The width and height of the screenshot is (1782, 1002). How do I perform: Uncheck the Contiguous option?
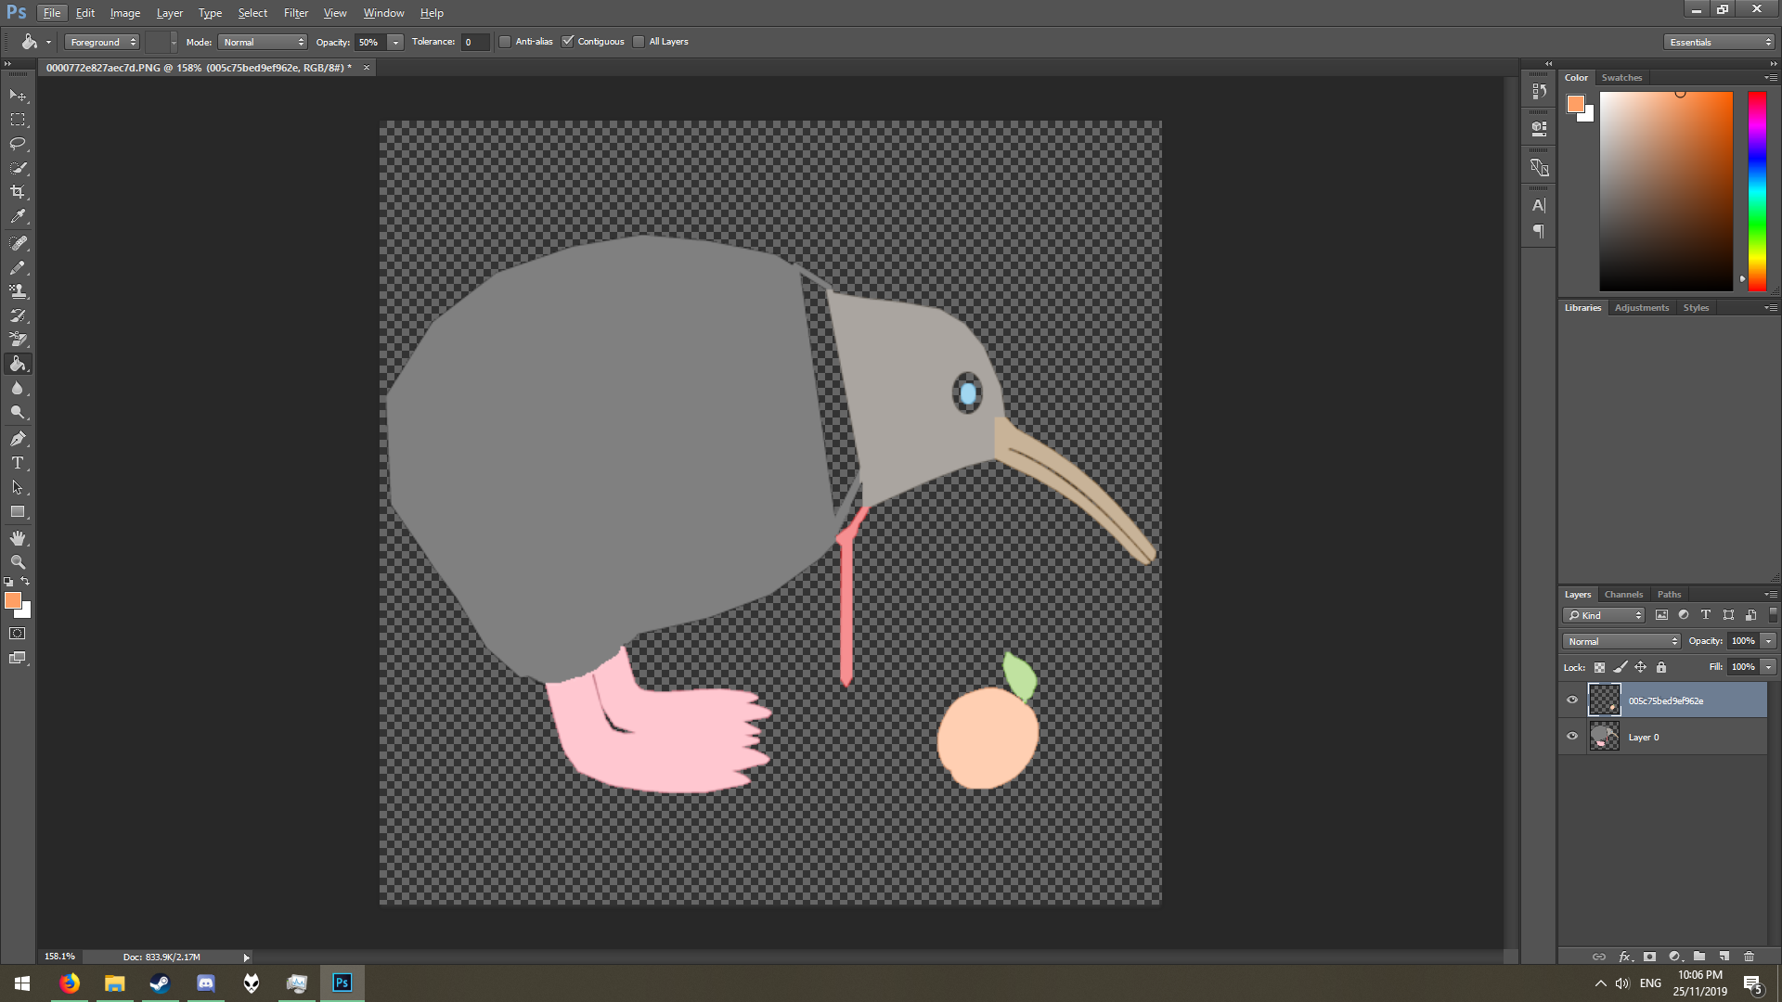[x=568, y=42]
